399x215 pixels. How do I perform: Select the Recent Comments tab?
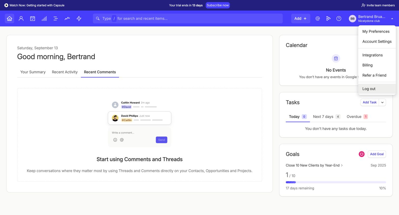pos(100,72)
